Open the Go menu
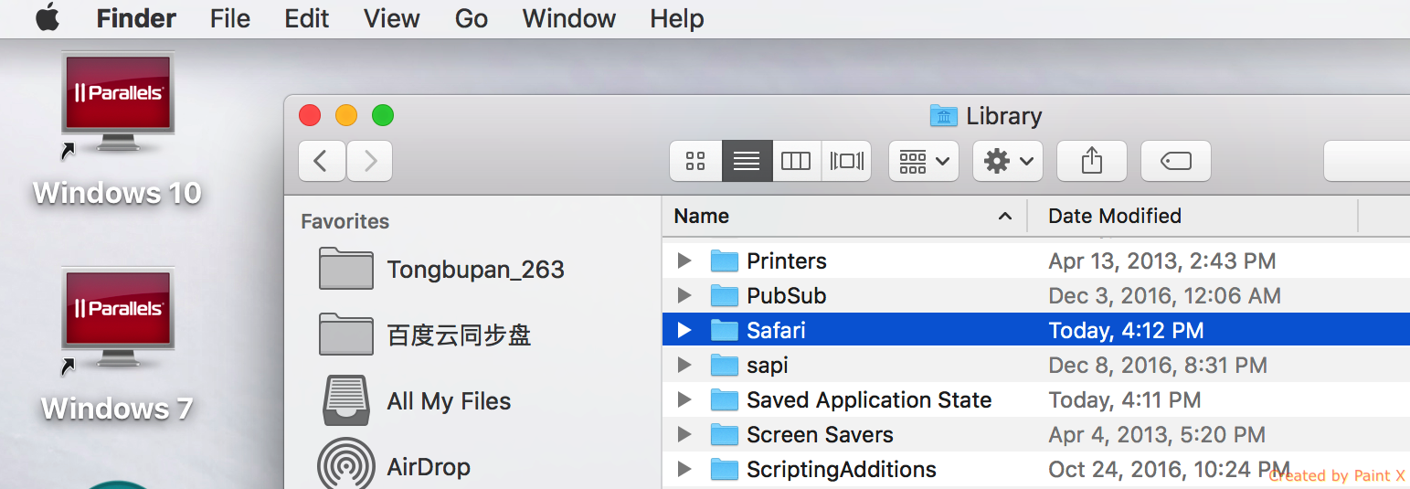Viewport: 1410px width, 489px height. point(471,18)
